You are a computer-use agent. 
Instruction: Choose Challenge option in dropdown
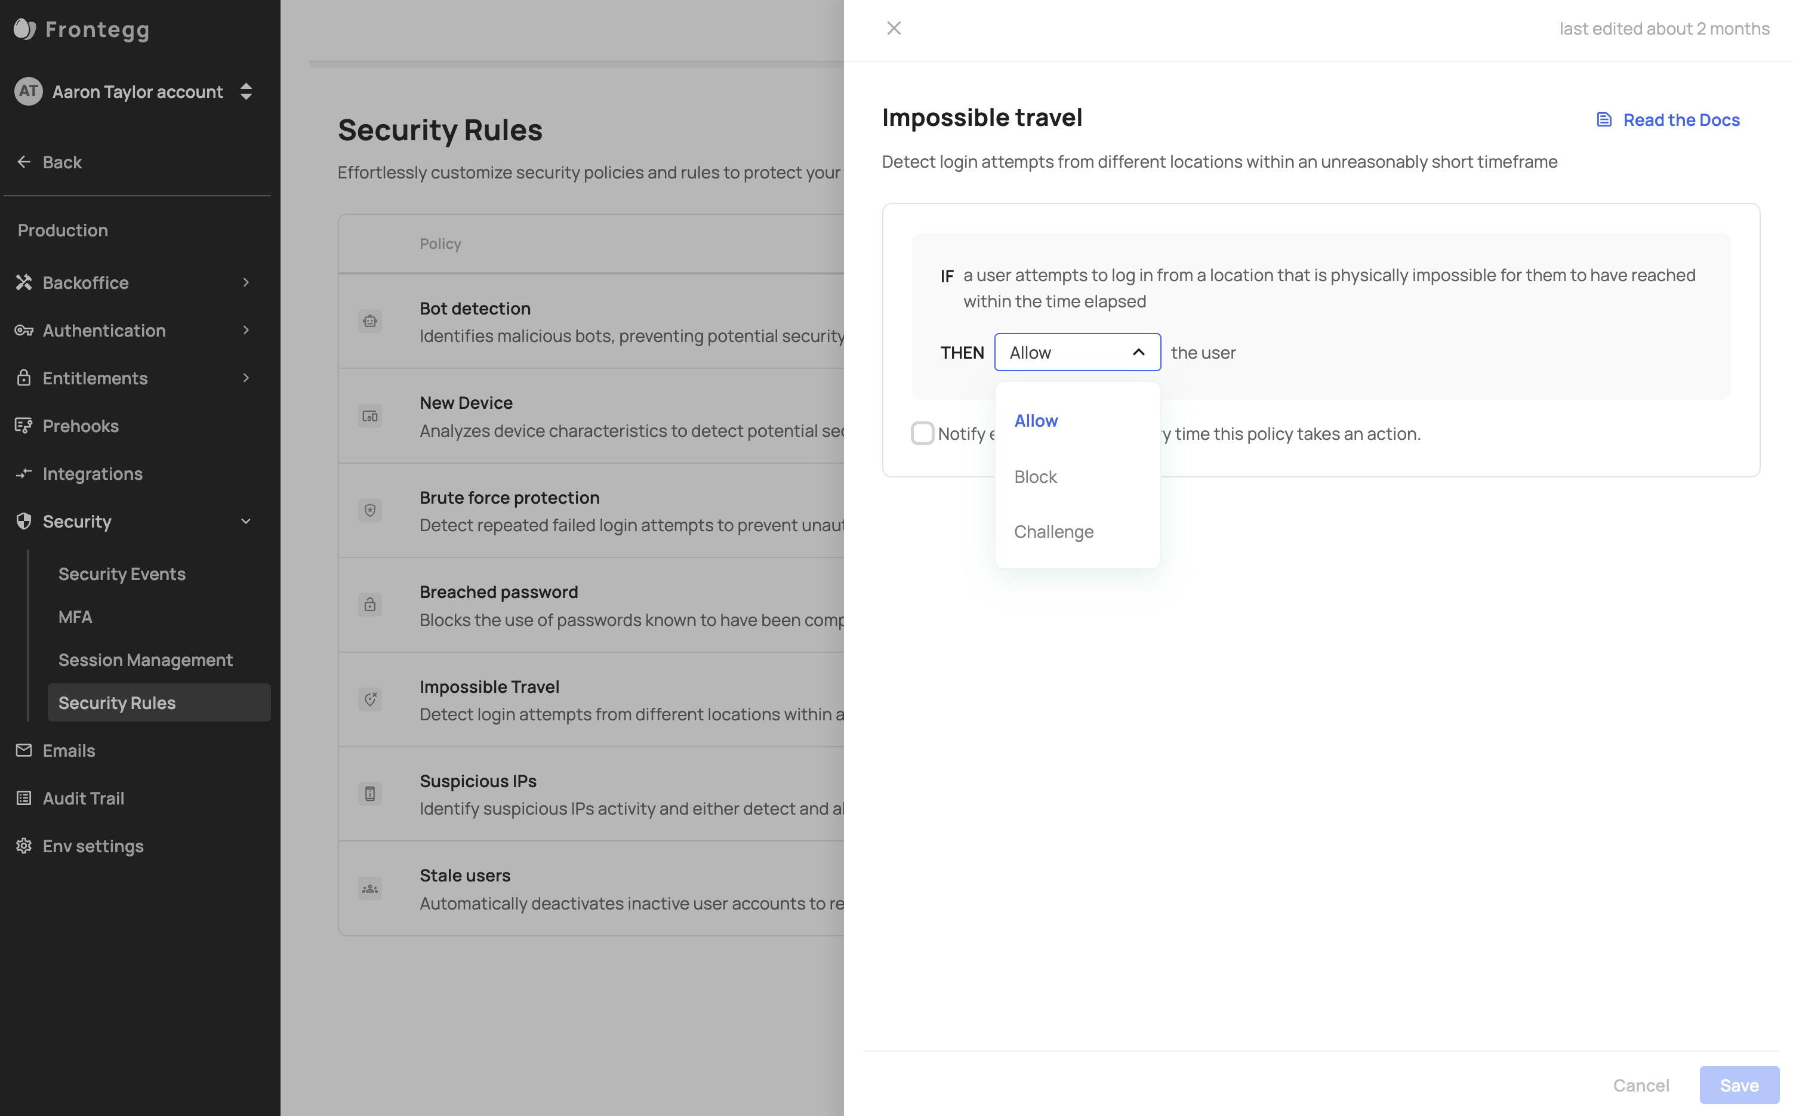pyautogui.click(x=1053, y=532)
